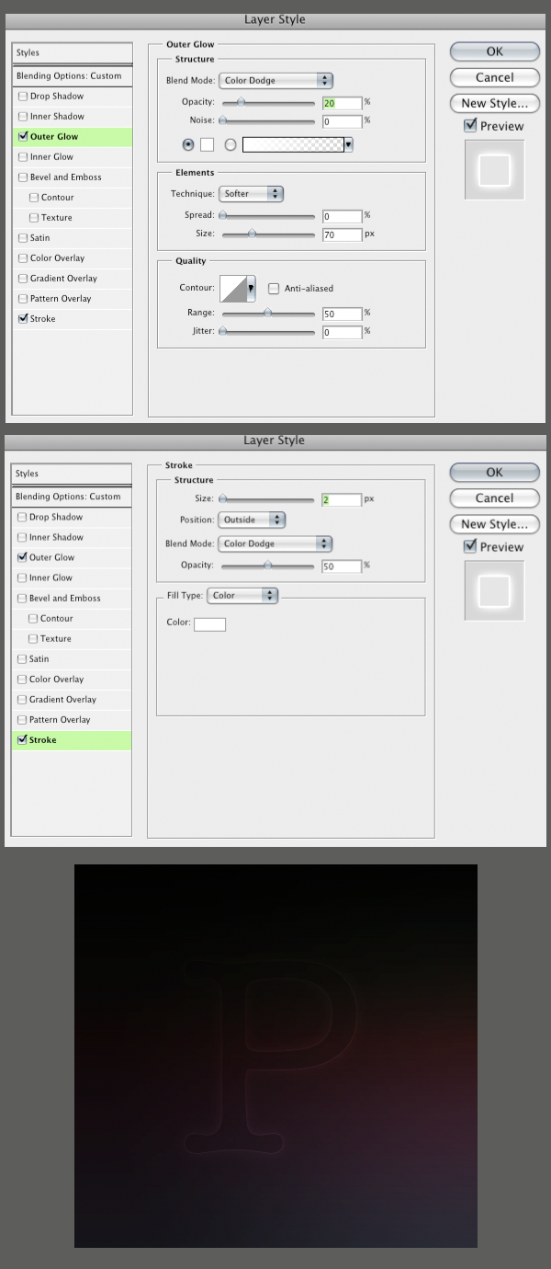The image size is (551, 1269).
Task: Click the glow gradient preview bar
Action: click(x=293, y=144)
